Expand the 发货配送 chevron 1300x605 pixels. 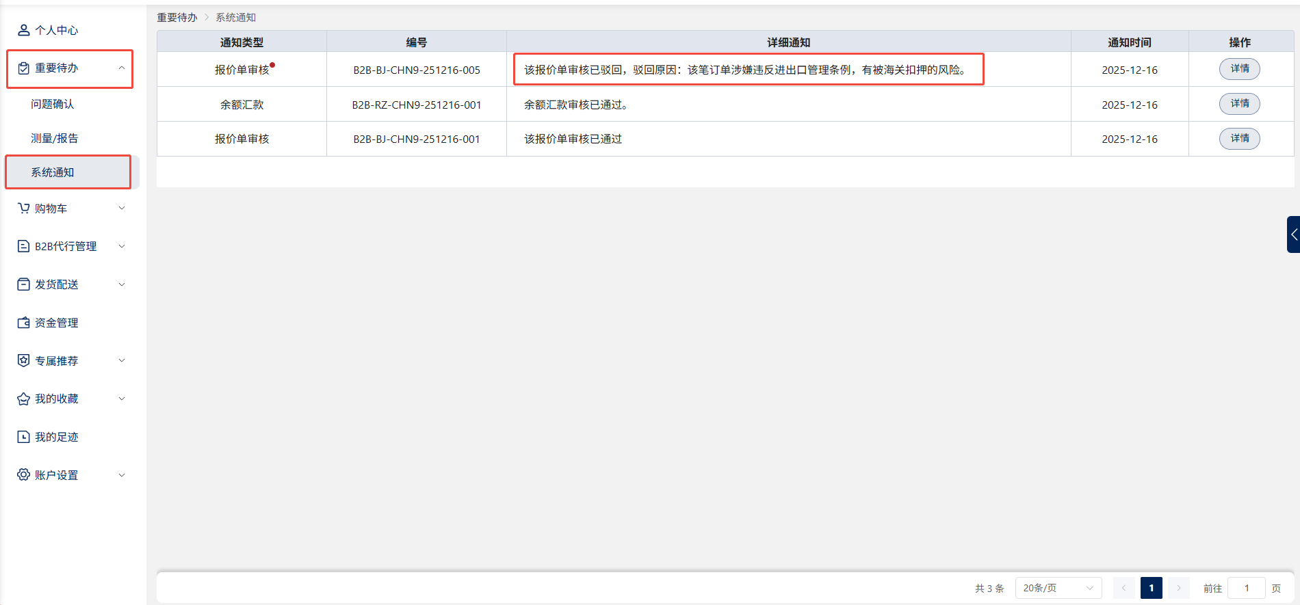click(x=122, y=284)
